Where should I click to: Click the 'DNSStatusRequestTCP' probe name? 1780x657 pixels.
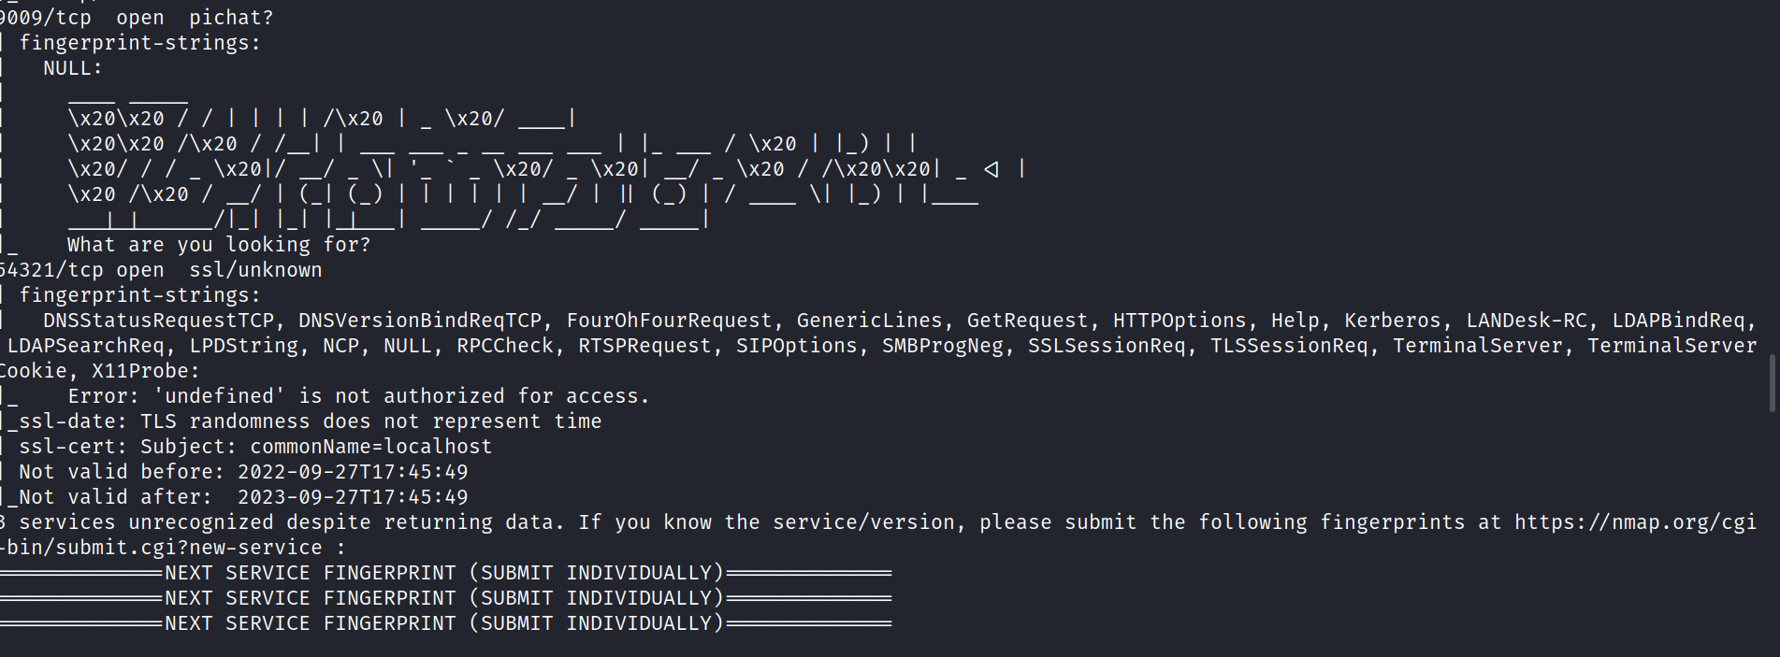pyautogui.click(x=158, y=321)
